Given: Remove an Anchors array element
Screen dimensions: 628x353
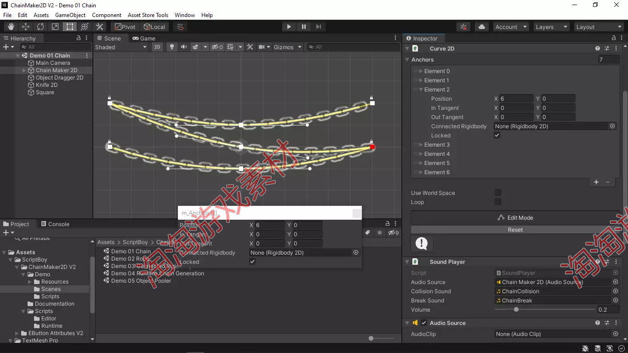Looking at the screenshot, I should 608,182.
